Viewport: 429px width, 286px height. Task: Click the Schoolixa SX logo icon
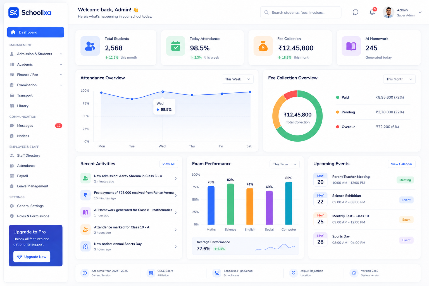(x=13, y=13)
